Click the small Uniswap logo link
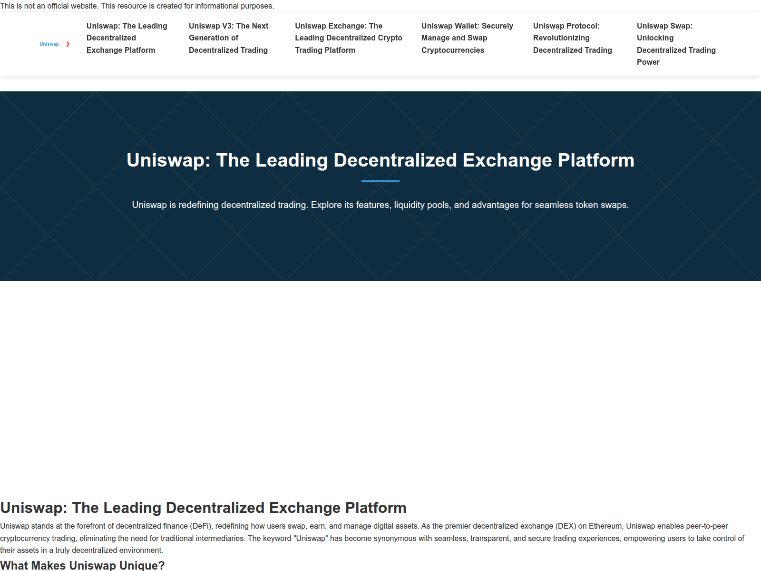 pos(49,44)
